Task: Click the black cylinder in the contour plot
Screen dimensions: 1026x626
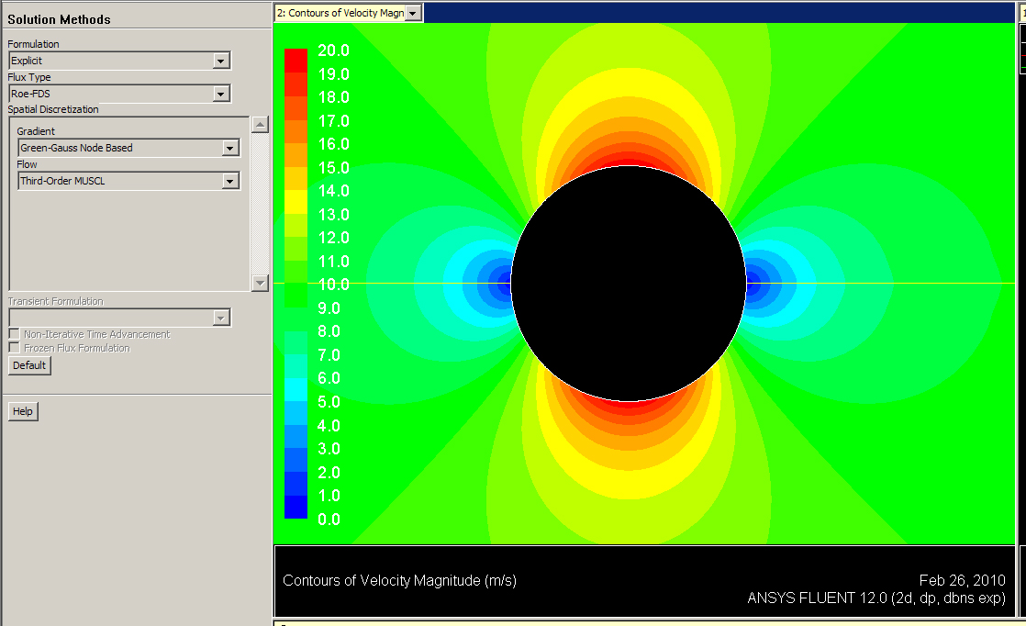Action: pos(628,282)
